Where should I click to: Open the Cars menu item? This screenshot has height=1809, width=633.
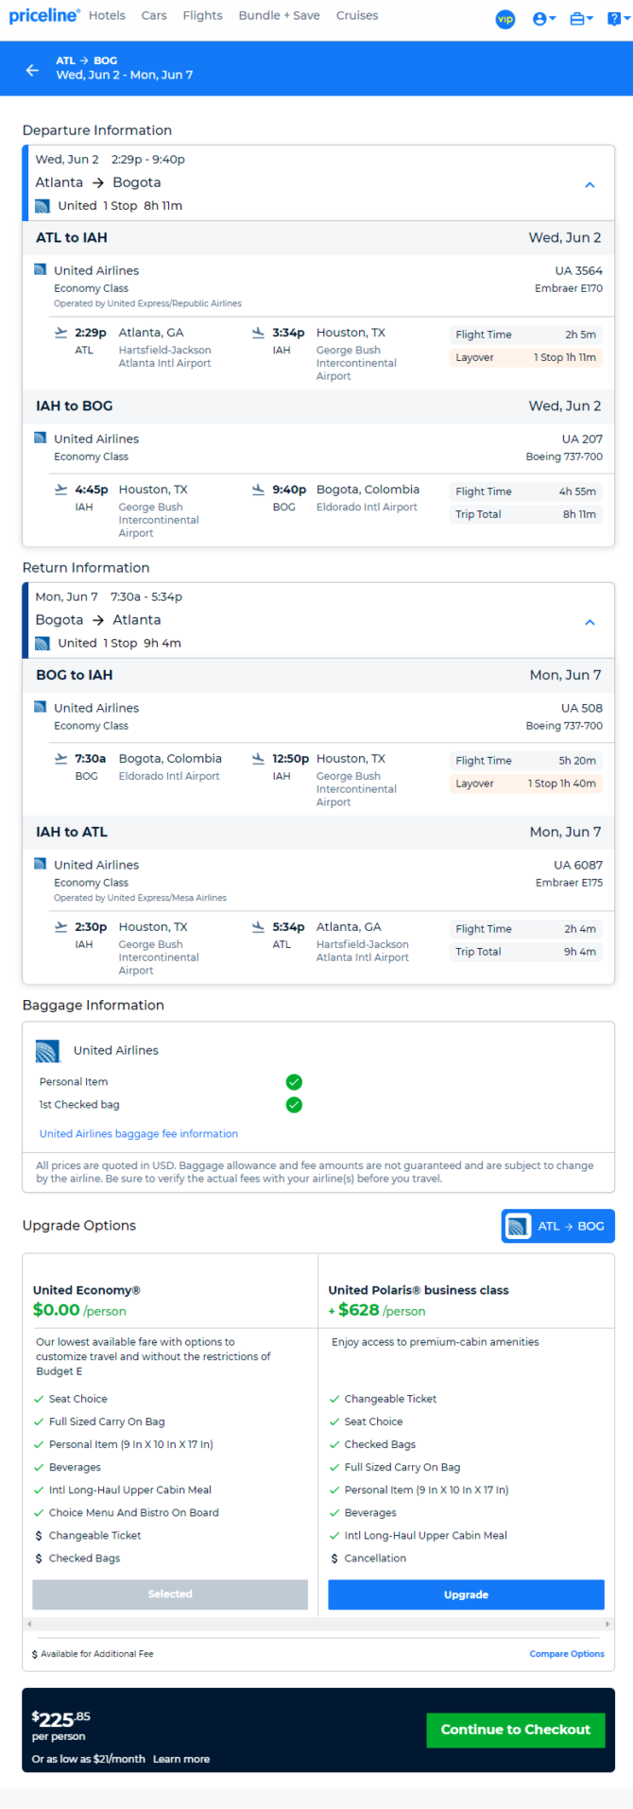(x=154, y=16)
